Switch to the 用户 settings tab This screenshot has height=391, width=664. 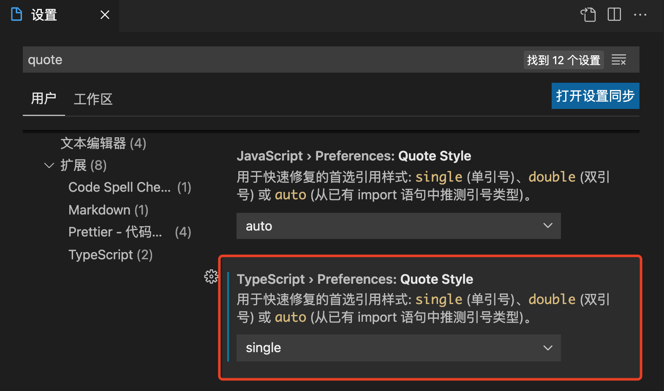pos(44,99)
